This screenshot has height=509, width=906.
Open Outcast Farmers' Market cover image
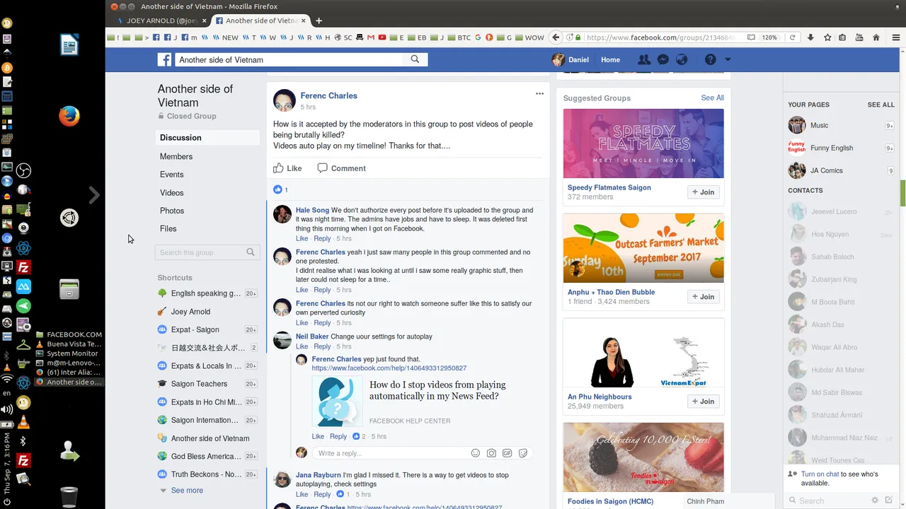(x=643, y=248)
